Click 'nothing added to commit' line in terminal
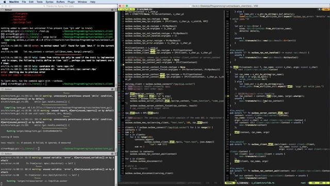This screenshot has width=330, height=186. coord(46,28)
